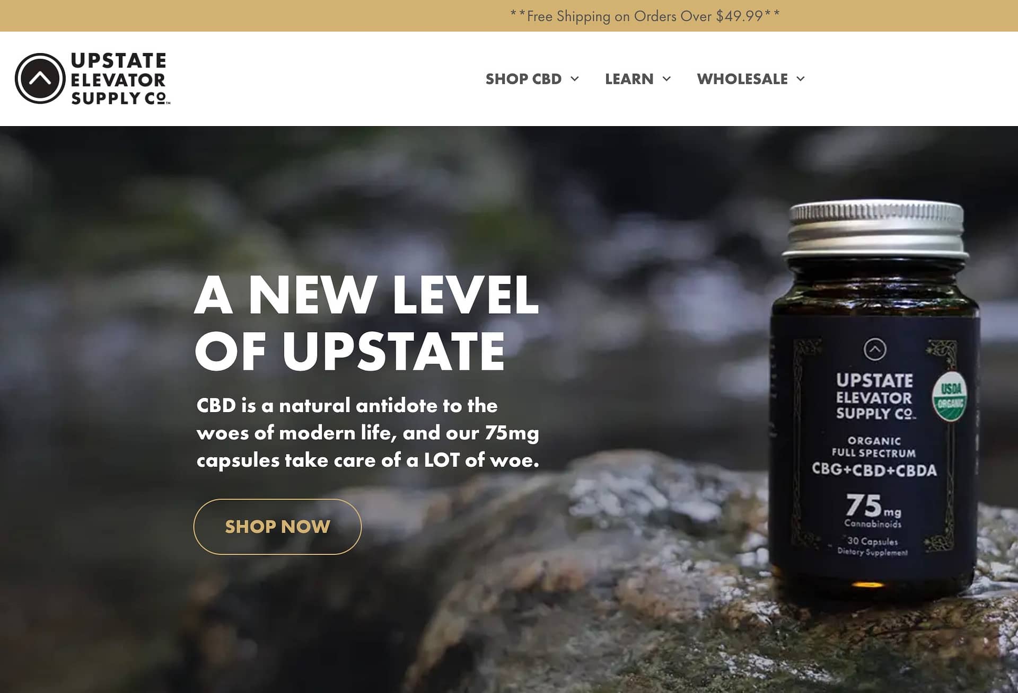Click the Upstate Elevator Supply Co. wordmark

[x=120, y=78]
